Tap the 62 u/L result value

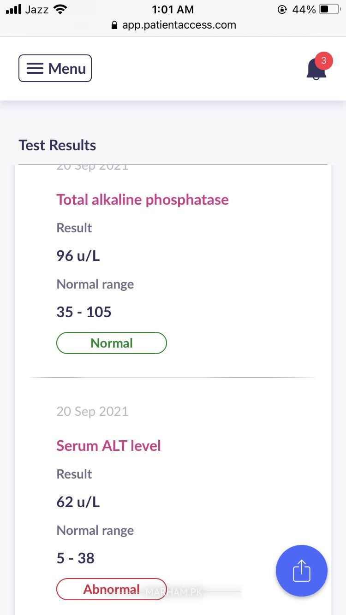pos(78,502)
